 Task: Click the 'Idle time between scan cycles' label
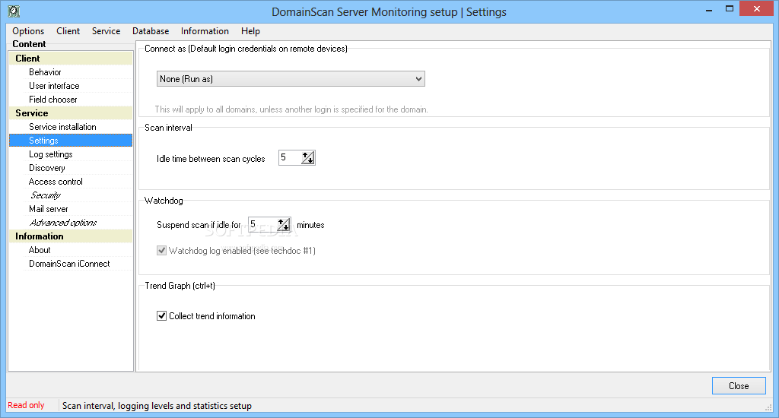click(211, 159)
